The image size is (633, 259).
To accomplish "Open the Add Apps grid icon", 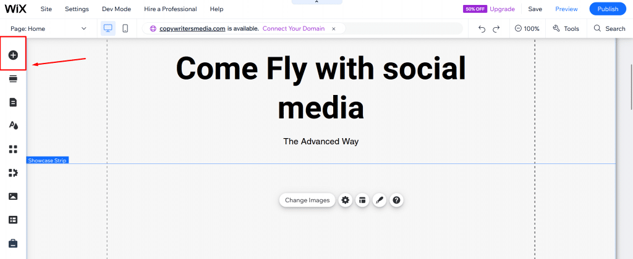I will [x=13, y=149].
